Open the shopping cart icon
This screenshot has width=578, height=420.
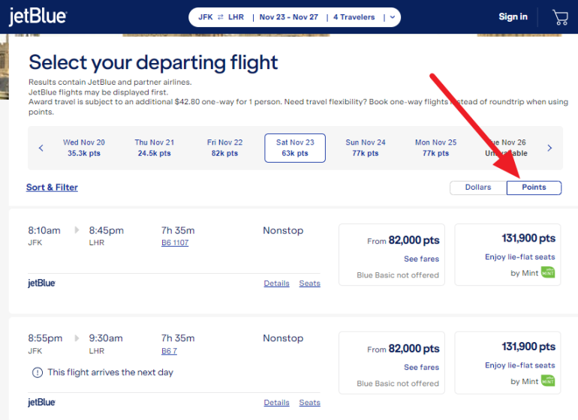(560, 17)
